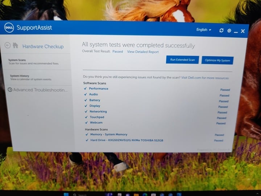Viewport: 261px width, 196px height.
Task: Click checkmark next to Display
Action: [x=86, y=106]
